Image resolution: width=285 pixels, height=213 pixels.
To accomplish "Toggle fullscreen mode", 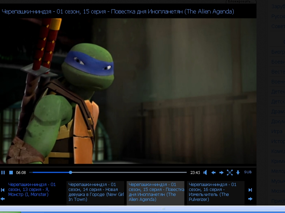I will (x=230, y=173).
